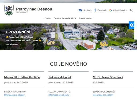
Task: Open Memoriál Kristina Kudláče article
Action: pos(22,77)
